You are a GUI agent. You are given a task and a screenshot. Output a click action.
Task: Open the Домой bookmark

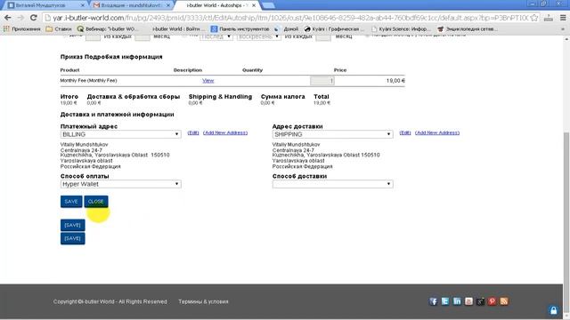pyautogui.click(x=287, y=28)
